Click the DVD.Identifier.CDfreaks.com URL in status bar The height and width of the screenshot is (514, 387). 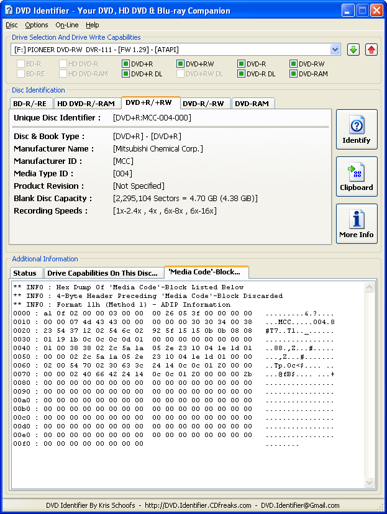click(x=198, y=505)
